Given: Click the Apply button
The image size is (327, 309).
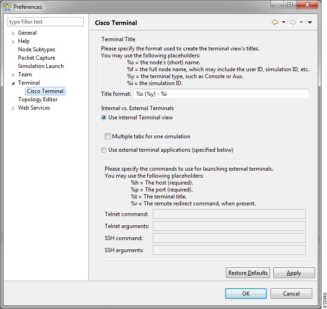Looking at the screenshot, I should click(x=294, y=273).
